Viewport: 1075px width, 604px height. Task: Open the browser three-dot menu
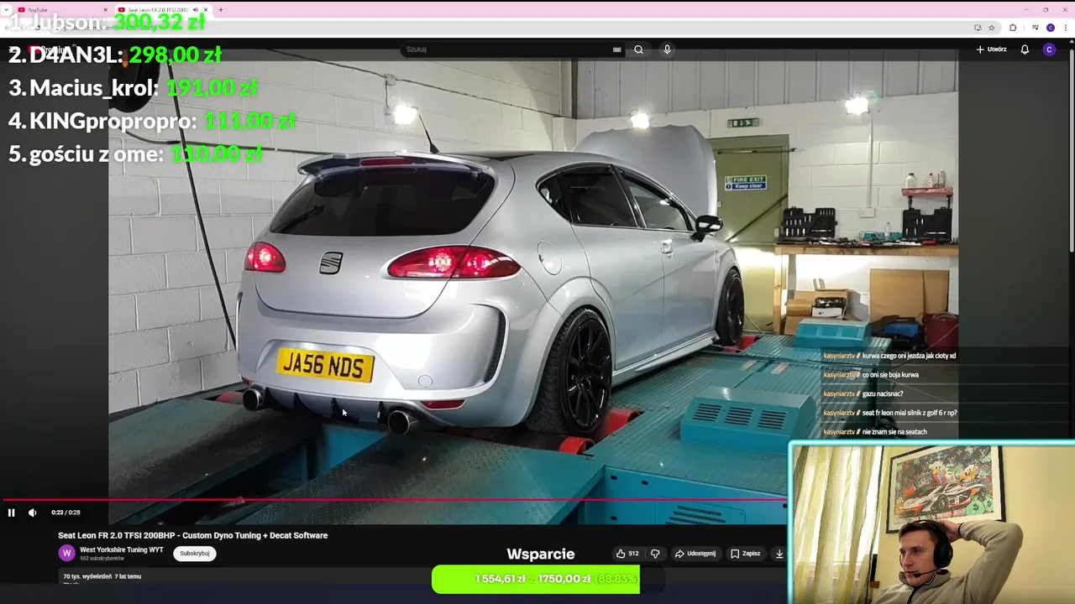coord(1065,28)
